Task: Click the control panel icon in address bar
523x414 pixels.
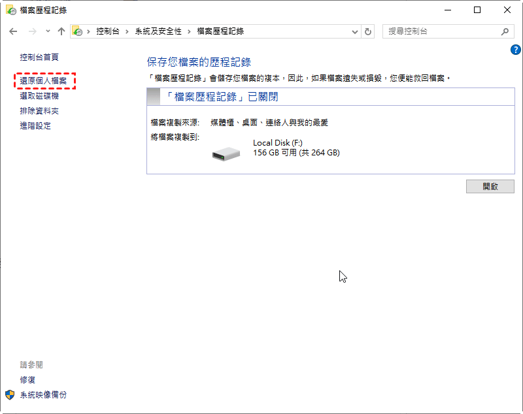Action: coord(77,31)
